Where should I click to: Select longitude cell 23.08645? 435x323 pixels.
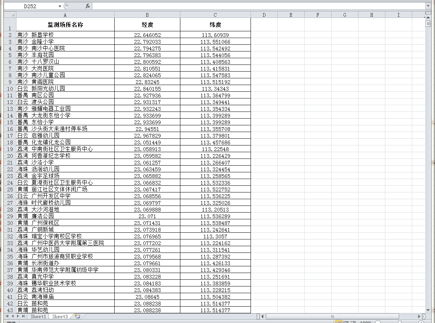(147, 297)
